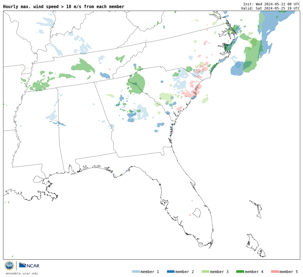The image size is (303, 277).
Task: Click the member 5 pink swatch
Action: pyautogui.click(x=275, y=272)
